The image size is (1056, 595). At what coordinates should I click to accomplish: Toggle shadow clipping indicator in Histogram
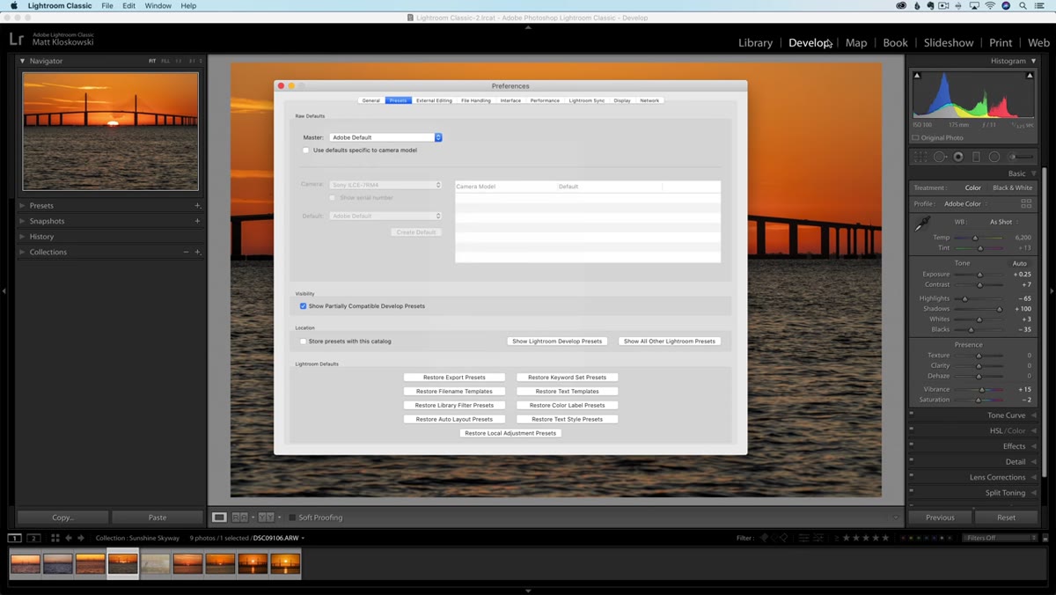point(917,76)
